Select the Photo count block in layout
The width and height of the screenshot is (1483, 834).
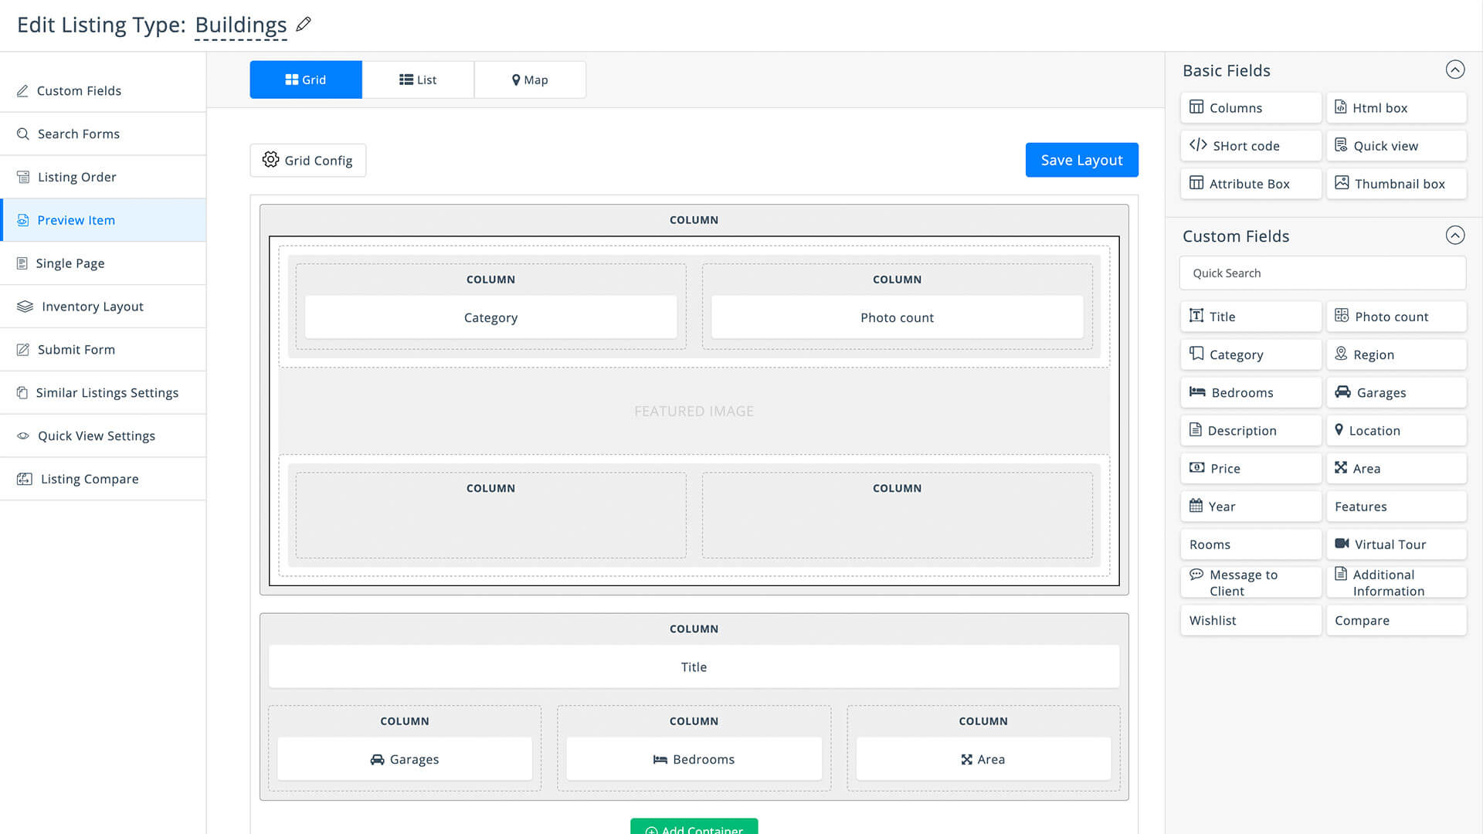click(x=897, y=317)
